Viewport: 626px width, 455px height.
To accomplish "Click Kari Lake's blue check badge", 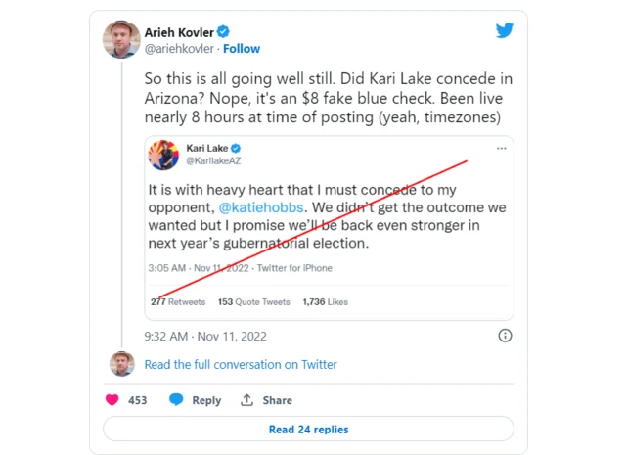I will click(x=236, y=148).
